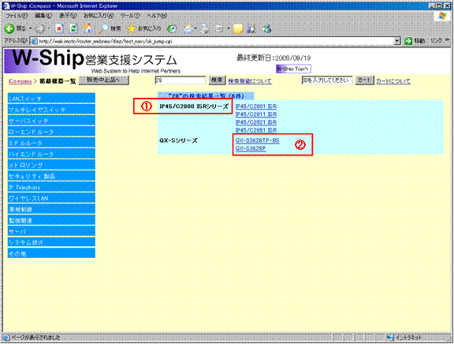Click the Mail icon in toolbar

(189, 28)
